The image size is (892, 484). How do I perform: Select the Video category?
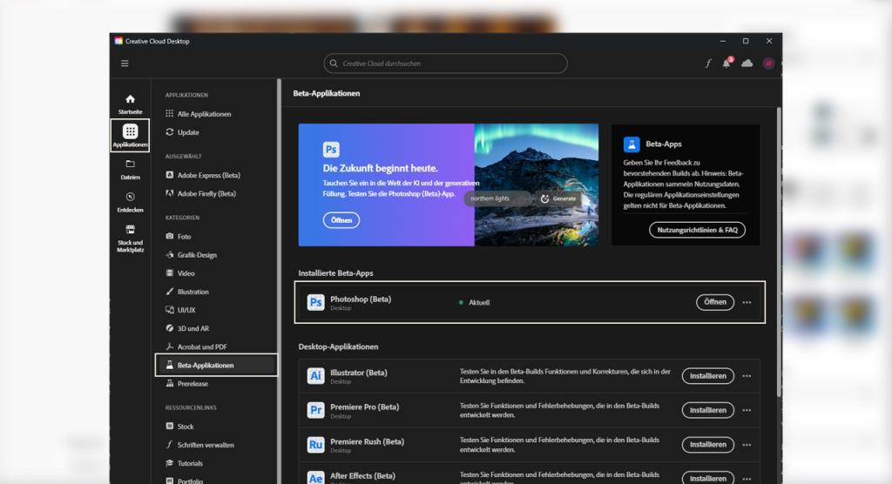[x=180, y=273]
